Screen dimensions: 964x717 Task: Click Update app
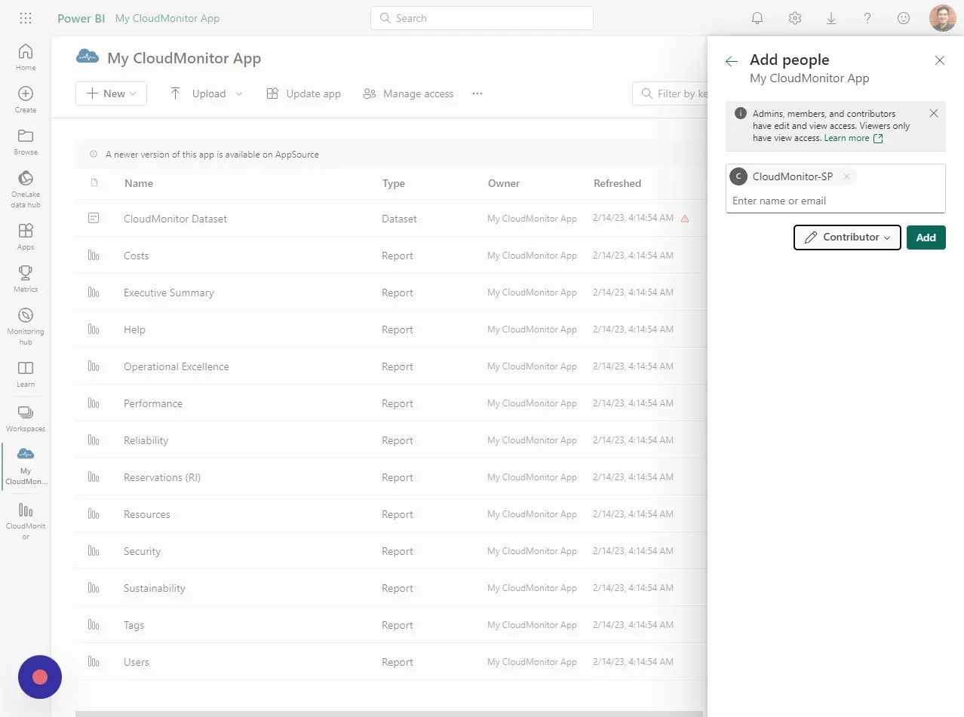304,93
